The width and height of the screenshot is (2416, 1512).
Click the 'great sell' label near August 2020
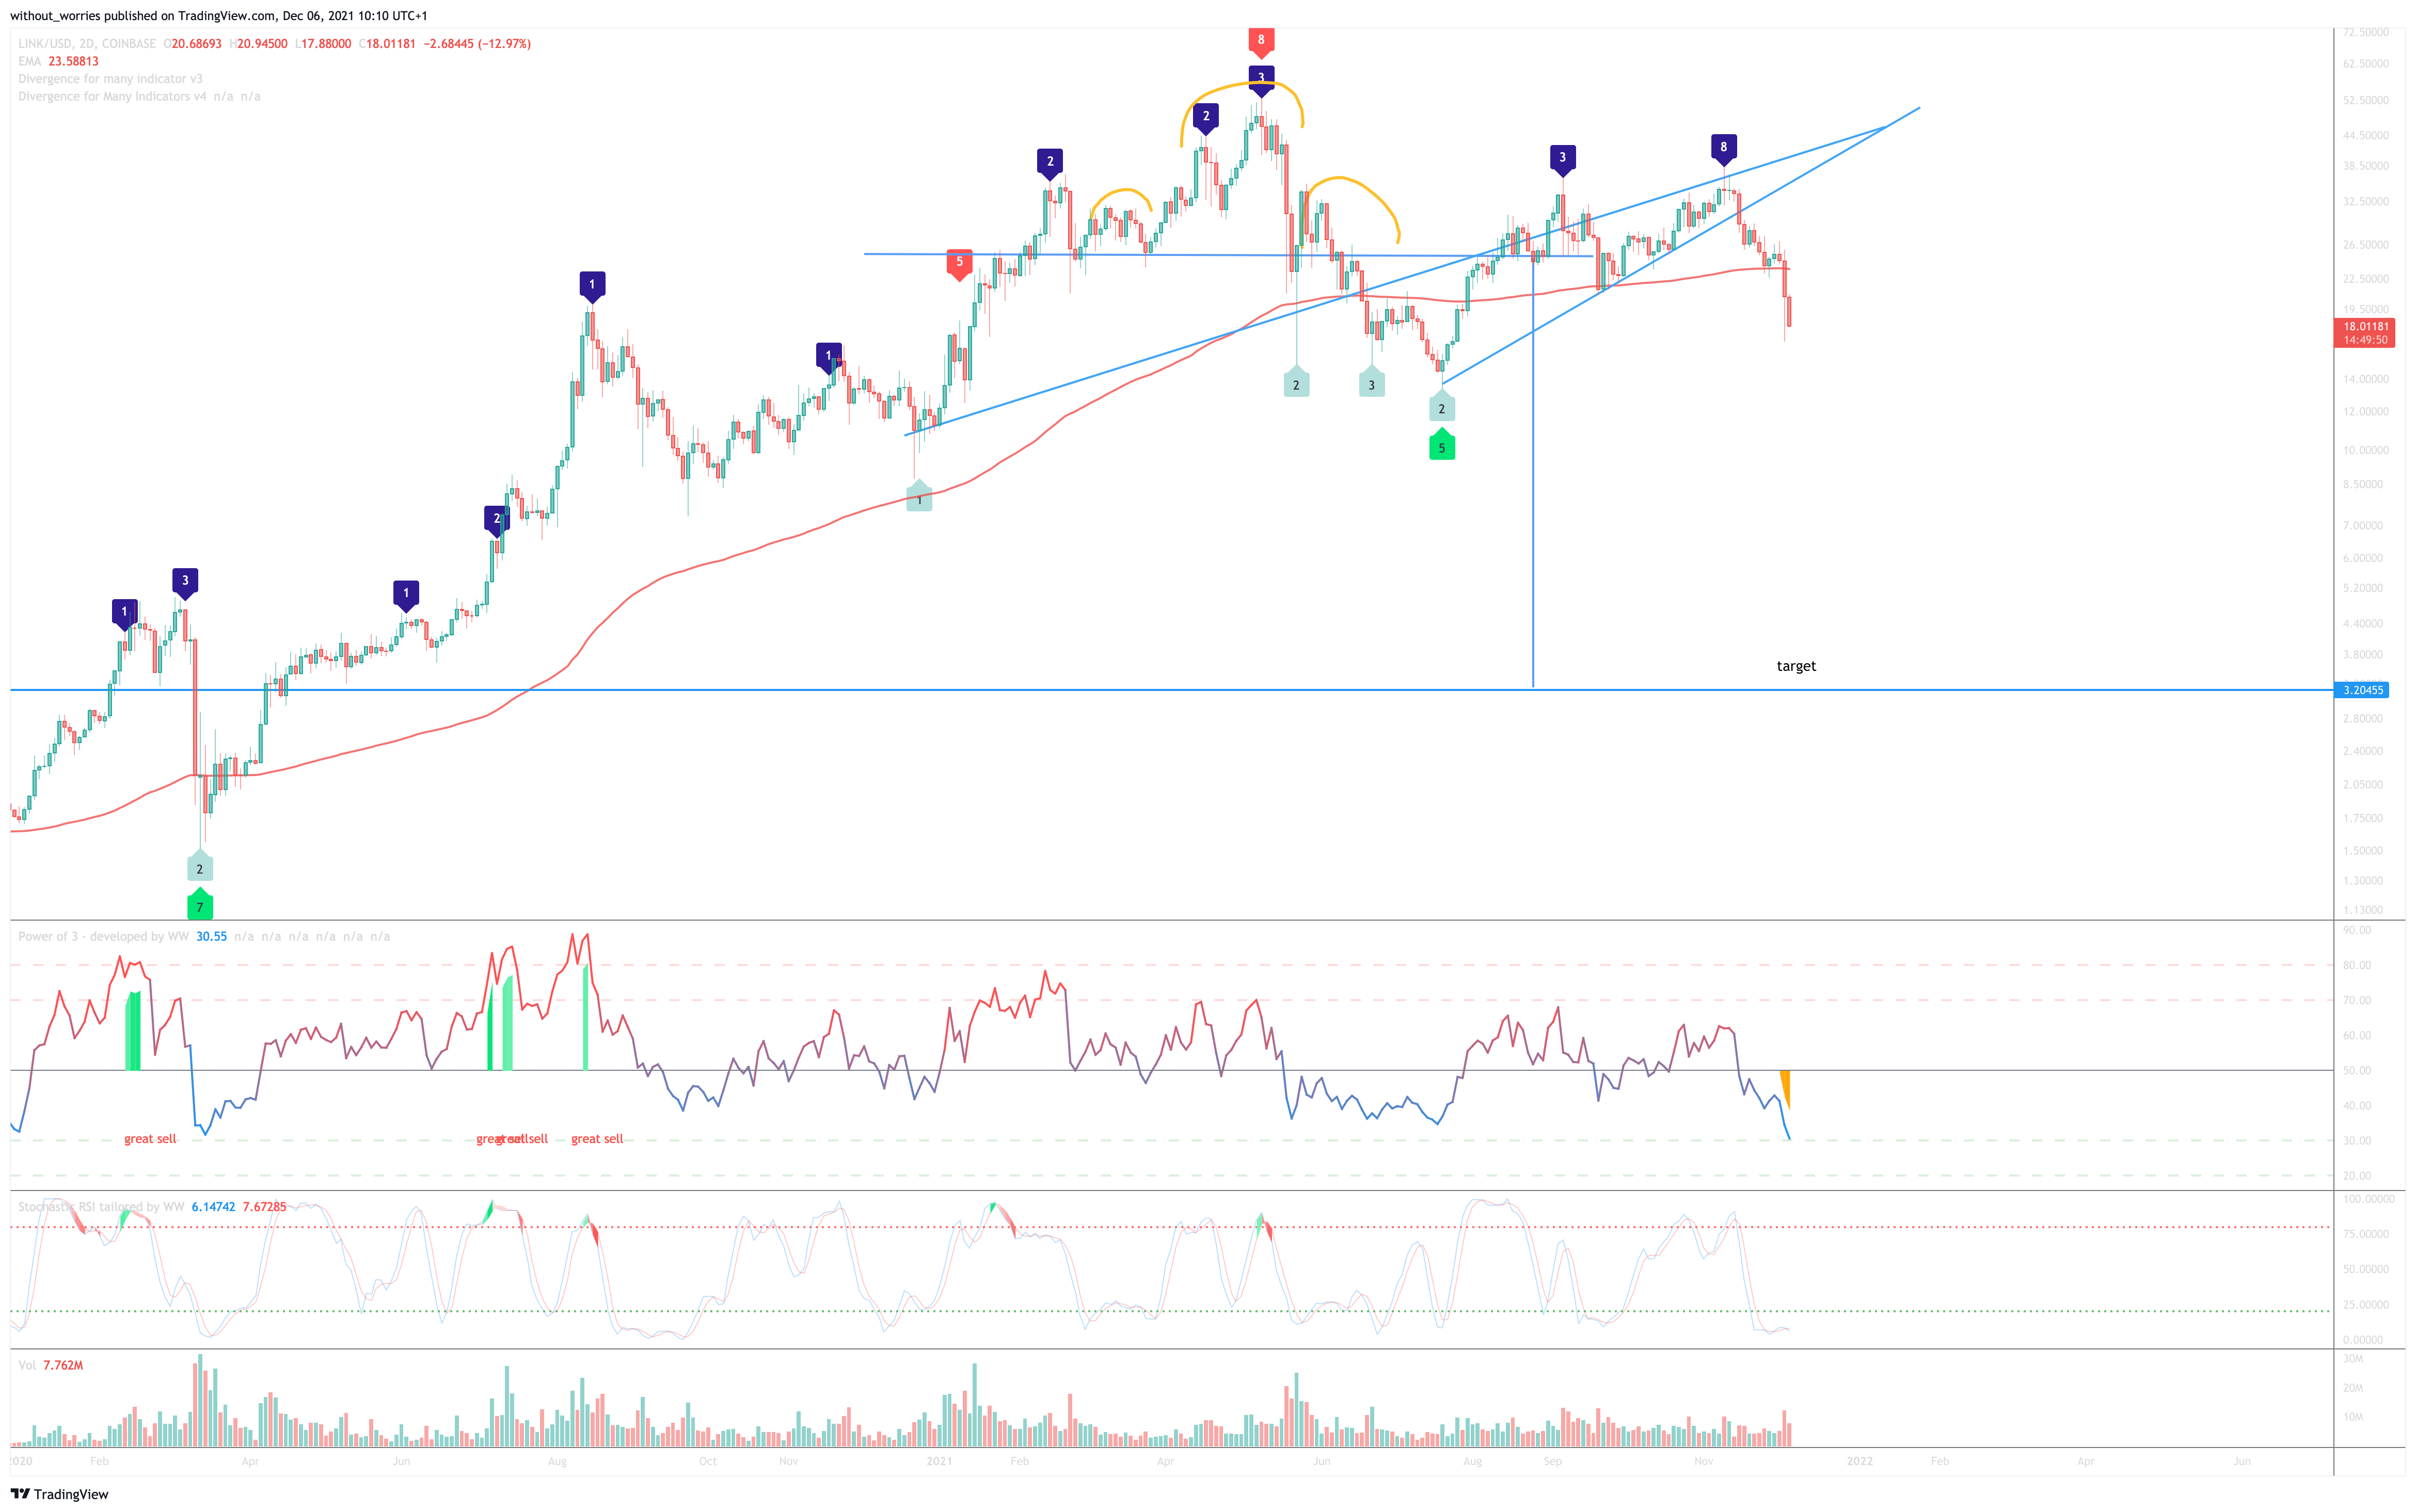pos(597,1139)
